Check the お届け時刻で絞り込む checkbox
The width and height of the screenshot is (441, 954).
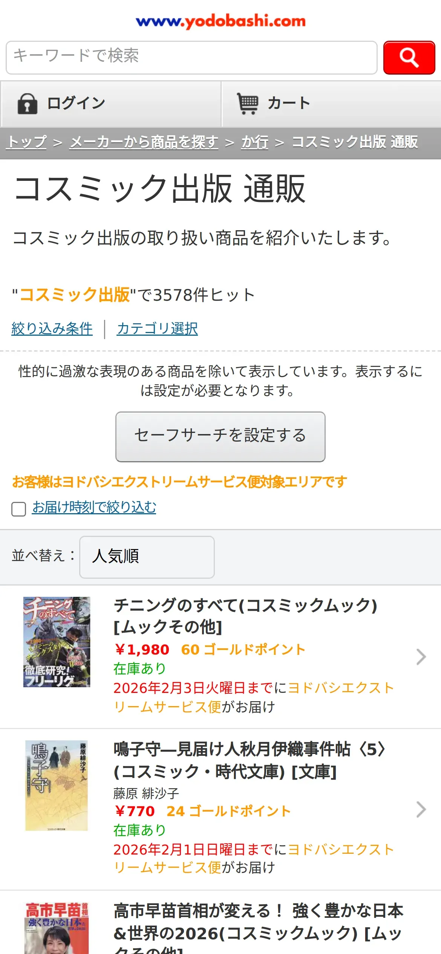[18, 509]
